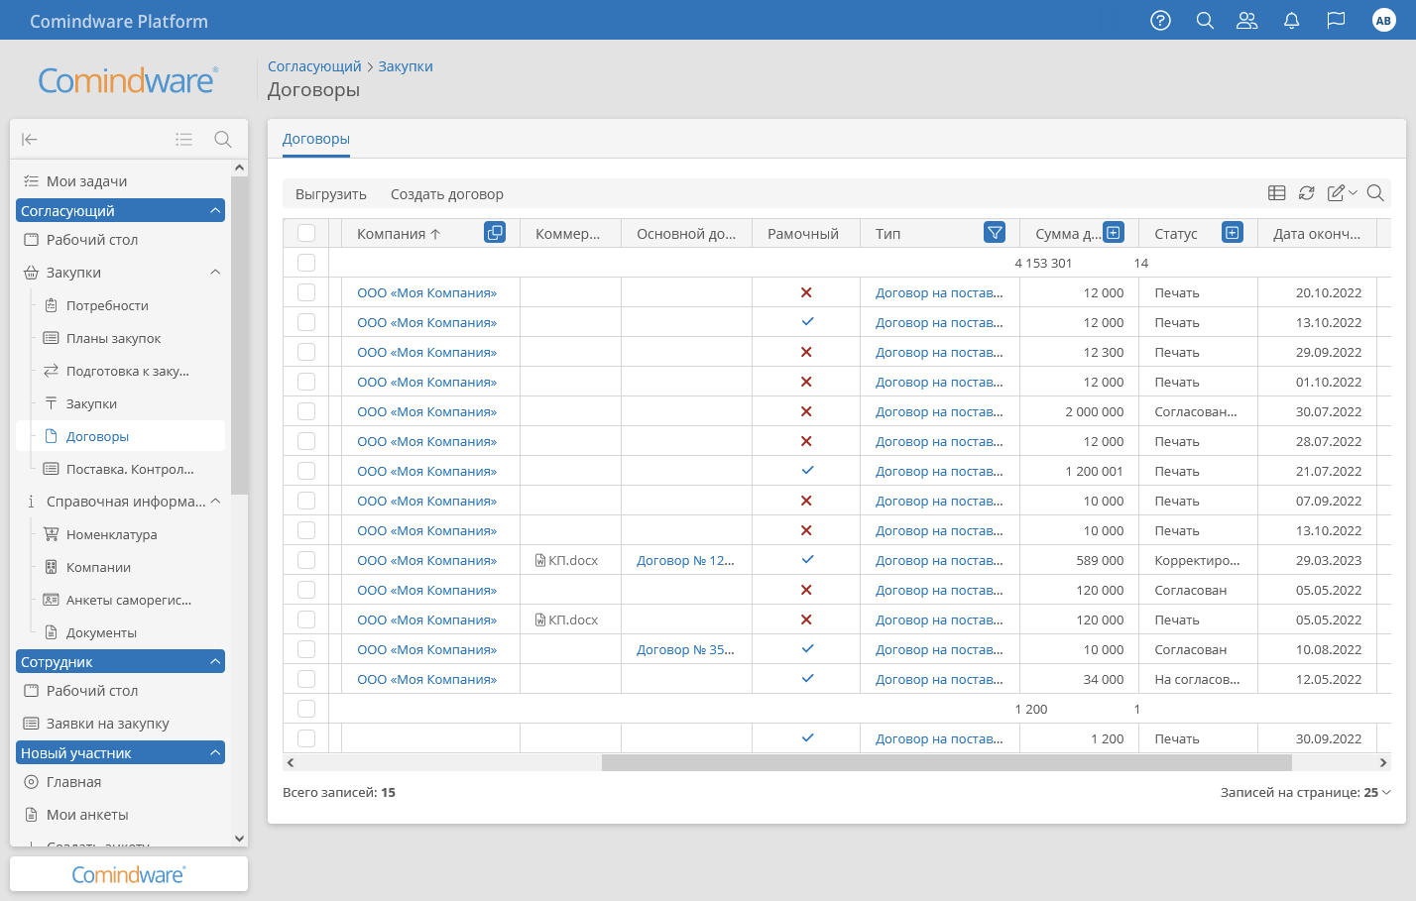Collapse the Согласующий section
This screenshot has height=901, width=1416.
tap(215, 210)
